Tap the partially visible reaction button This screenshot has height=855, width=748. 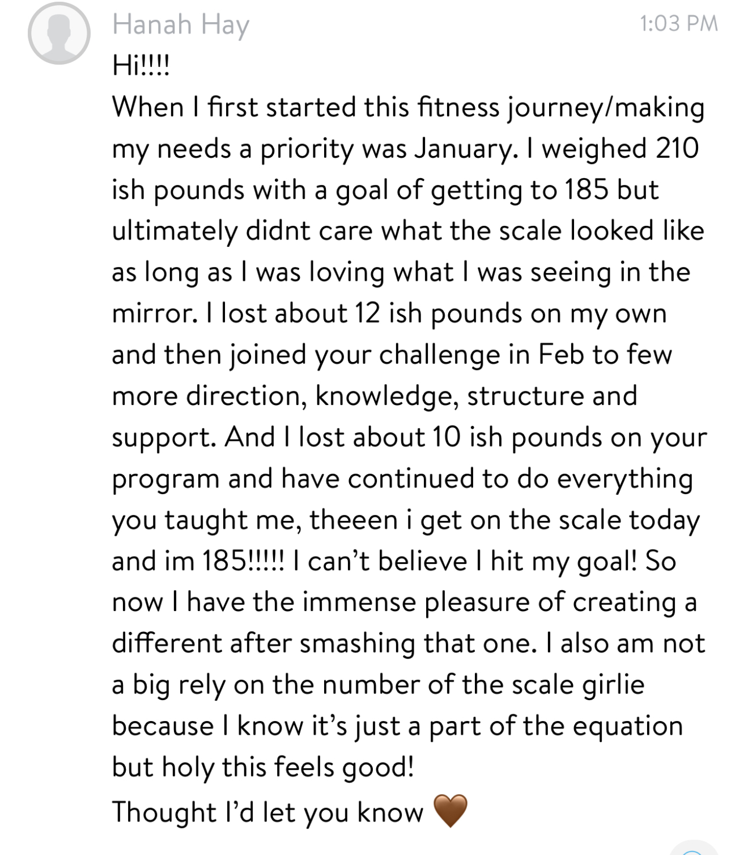[x=693, y=848]
